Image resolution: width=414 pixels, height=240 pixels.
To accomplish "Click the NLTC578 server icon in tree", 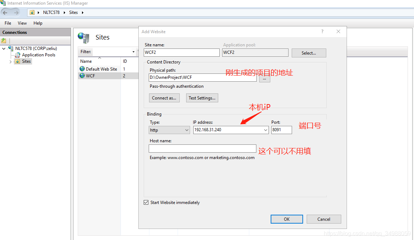I will [11, 48].
